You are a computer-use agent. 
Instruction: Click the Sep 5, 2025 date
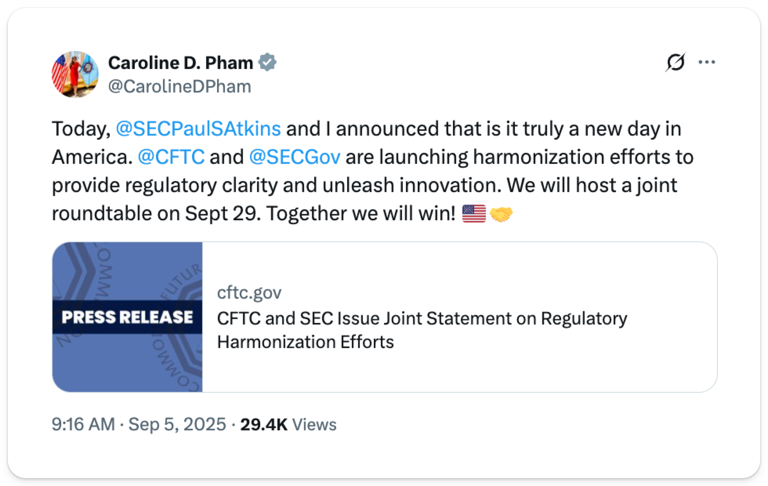tap(177, 424)
